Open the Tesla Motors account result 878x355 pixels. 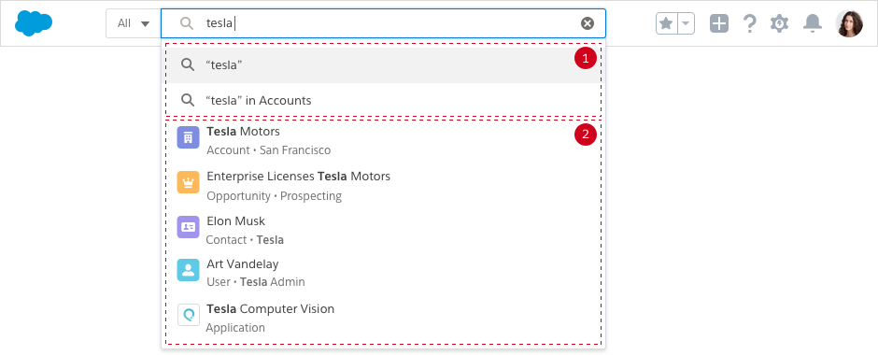383,140
